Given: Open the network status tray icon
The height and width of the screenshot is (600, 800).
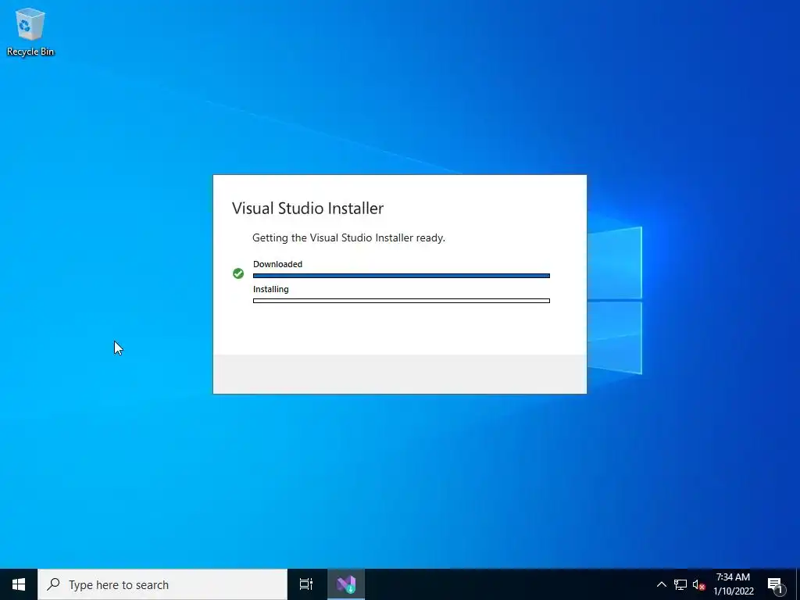Looking at the screenshot, I should coord(680,584).
